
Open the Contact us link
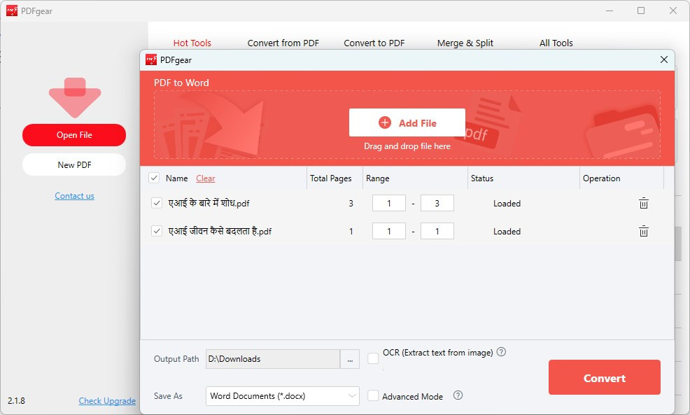pos(74,196)
